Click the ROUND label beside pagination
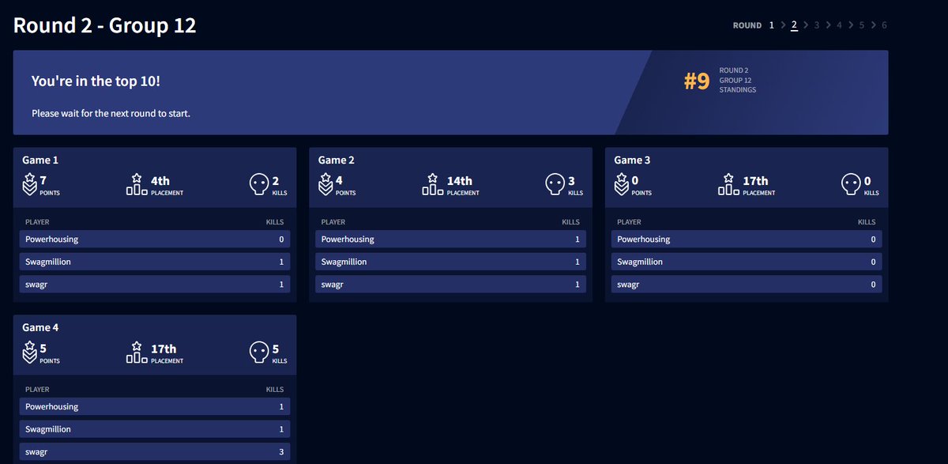This screenshot has width=948, height=464. 747,25
